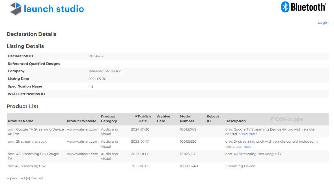Click the Bluetooth logo icon
The height and width of the screenshot is (187, 334).
pos(285,7)
